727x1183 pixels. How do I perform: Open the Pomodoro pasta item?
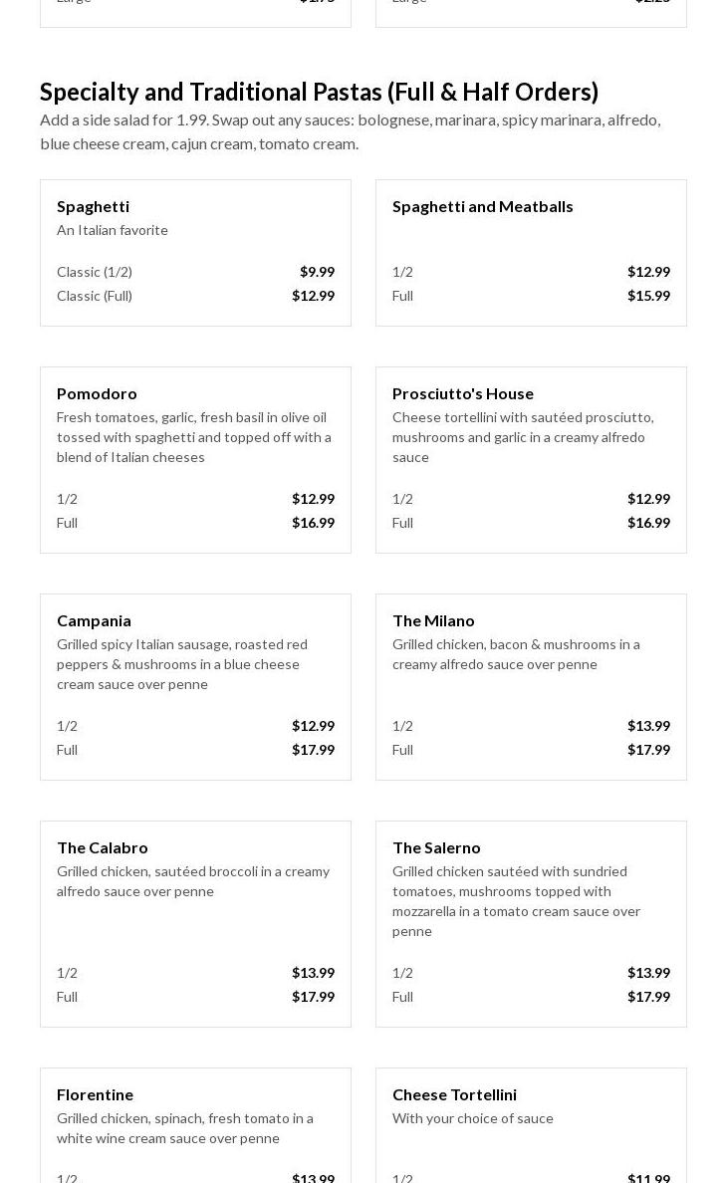[x=98, y=393]
